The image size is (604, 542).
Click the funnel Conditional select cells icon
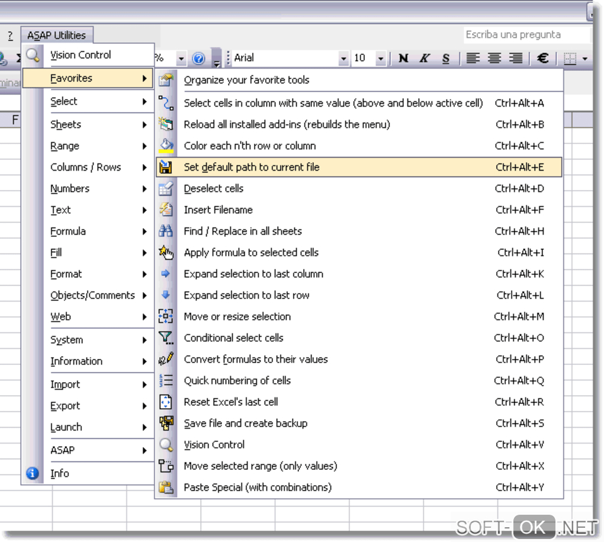pos(166,338)
